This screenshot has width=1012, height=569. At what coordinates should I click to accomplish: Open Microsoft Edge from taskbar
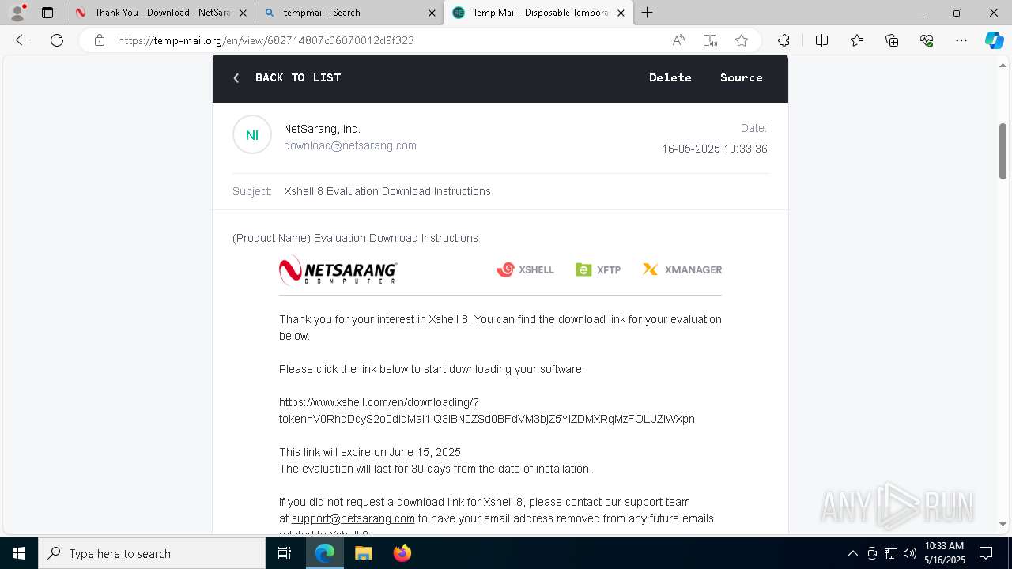click(325, 553)
